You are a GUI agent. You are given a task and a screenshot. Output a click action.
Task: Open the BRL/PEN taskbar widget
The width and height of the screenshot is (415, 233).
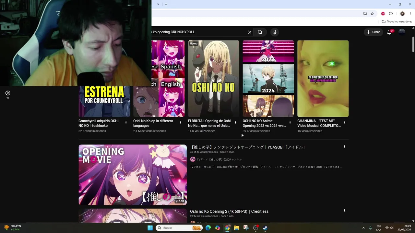(12, 228)
